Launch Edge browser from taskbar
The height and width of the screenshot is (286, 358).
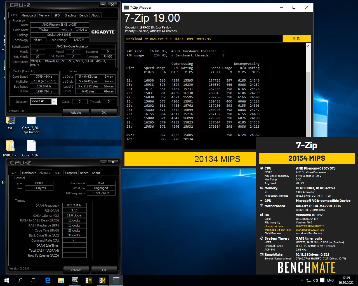coord(48,280)
